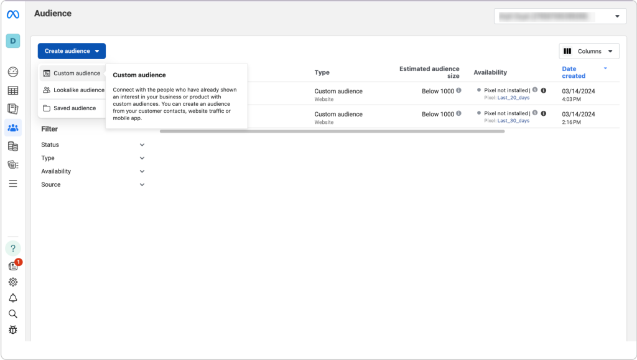Open the Last_20_days pixel link
The width and height of the screenshot is (637, 360).
513,98
